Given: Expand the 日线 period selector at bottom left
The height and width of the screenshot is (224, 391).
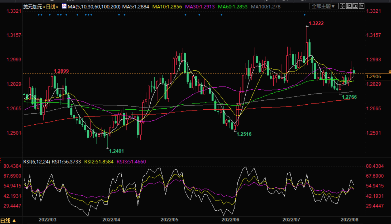Looking at the screenshot, I should (x=8, y=221).
